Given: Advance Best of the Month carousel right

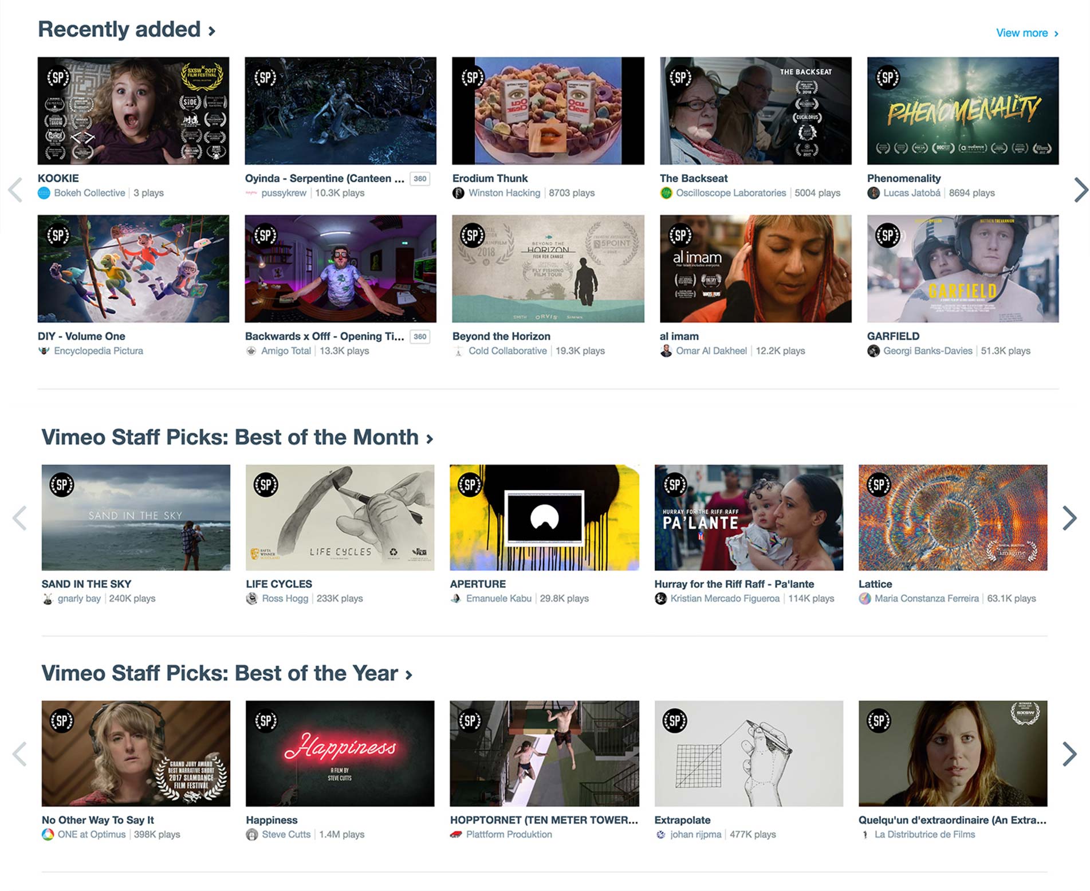Looking at the screenshot, I should 1069,518.
